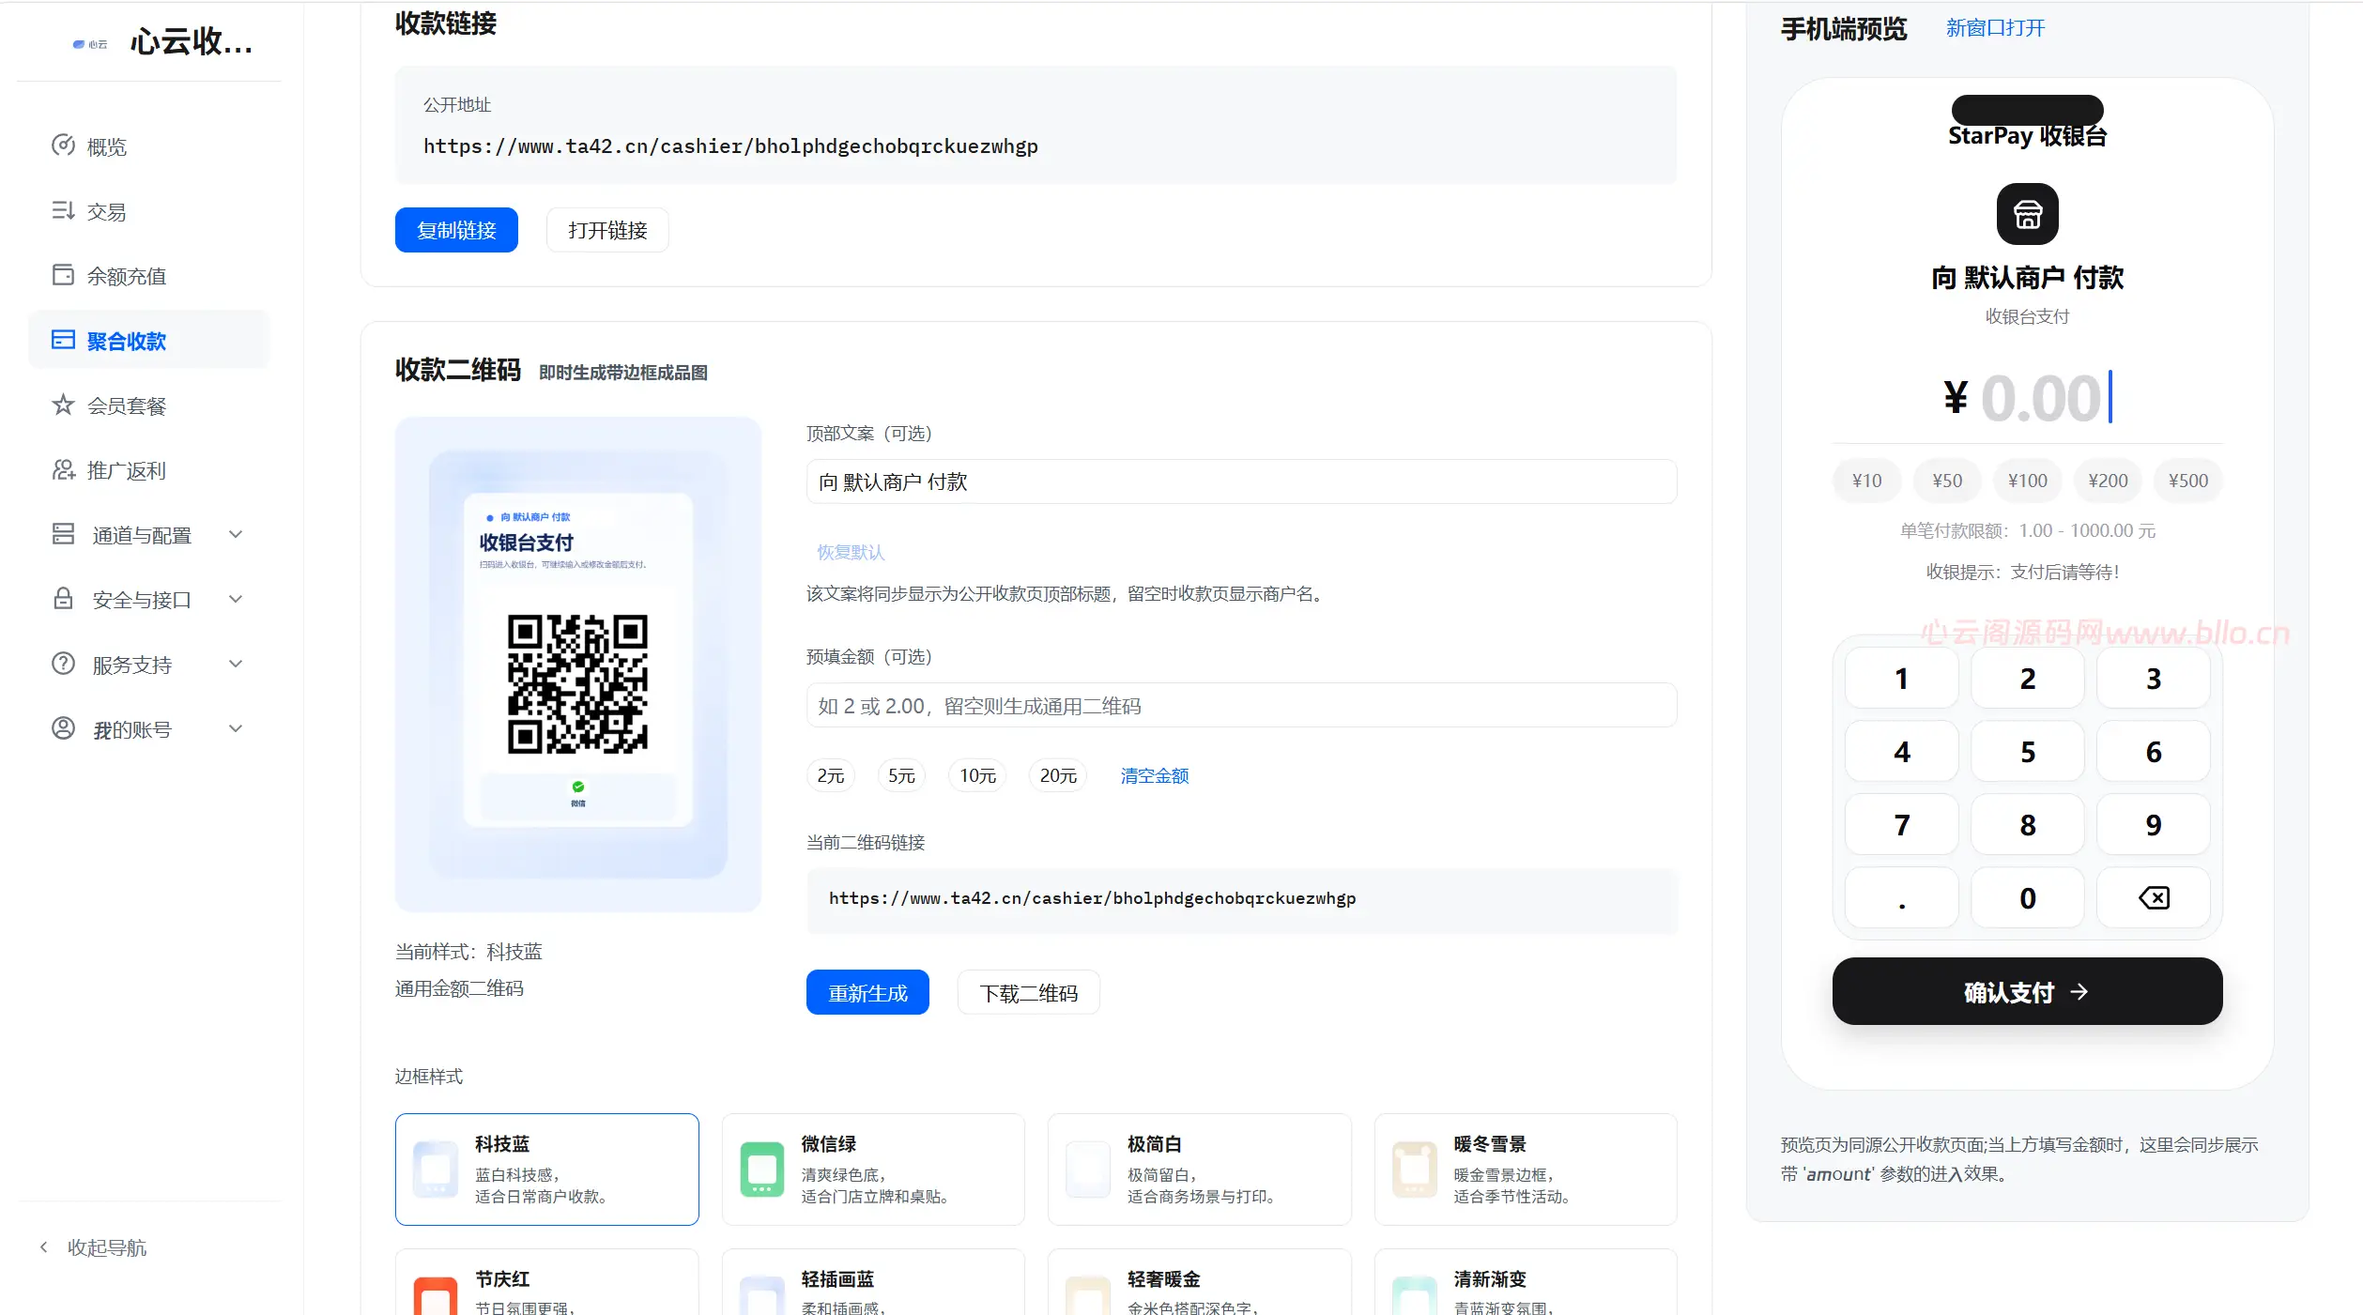Open the 推广返利 menu item
This screenshot has width=2363, height=1315.
point(148,470)
